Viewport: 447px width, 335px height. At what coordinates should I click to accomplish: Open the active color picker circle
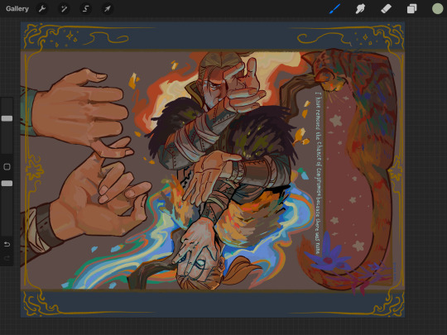pos(437,9)
